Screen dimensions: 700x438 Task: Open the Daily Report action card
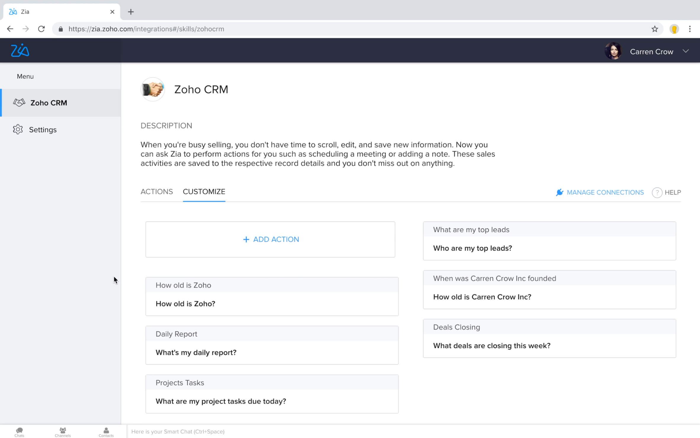pos(272,346)
